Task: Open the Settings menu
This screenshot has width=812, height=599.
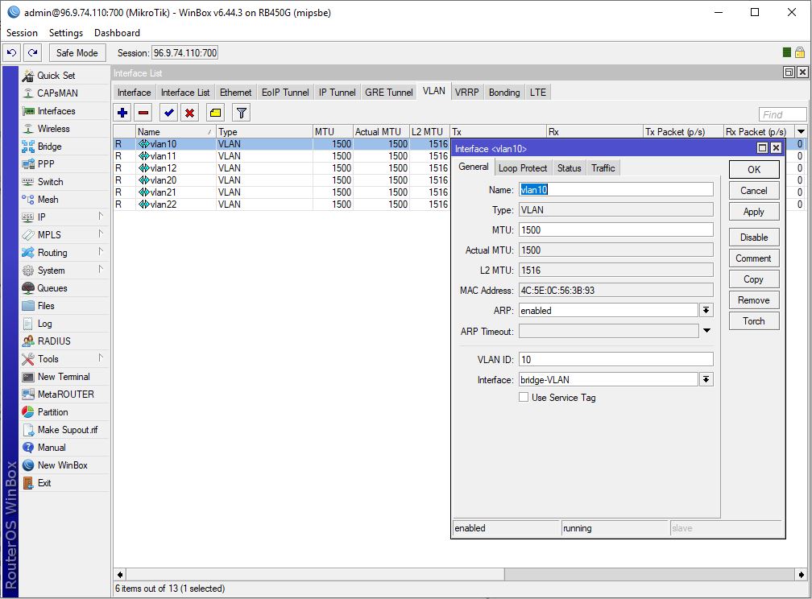Action: (x=66, y=33)
